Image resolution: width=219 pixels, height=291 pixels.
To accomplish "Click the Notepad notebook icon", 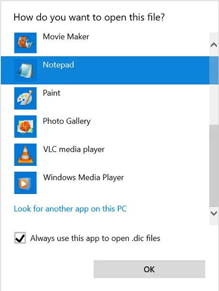I will (25, 70).
